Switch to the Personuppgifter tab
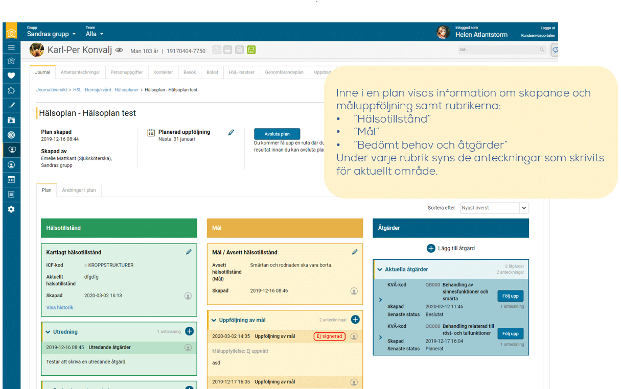The height and width of the screenshot is (389, 621). click(x=126, y=72)
